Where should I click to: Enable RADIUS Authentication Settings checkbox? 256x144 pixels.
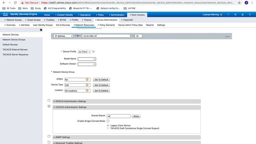coord(49,100)
